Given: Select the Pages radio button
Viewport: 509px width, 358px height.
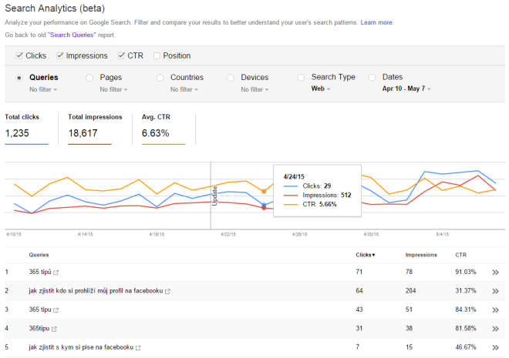Looking at the screenshot, I should (89, 78).
